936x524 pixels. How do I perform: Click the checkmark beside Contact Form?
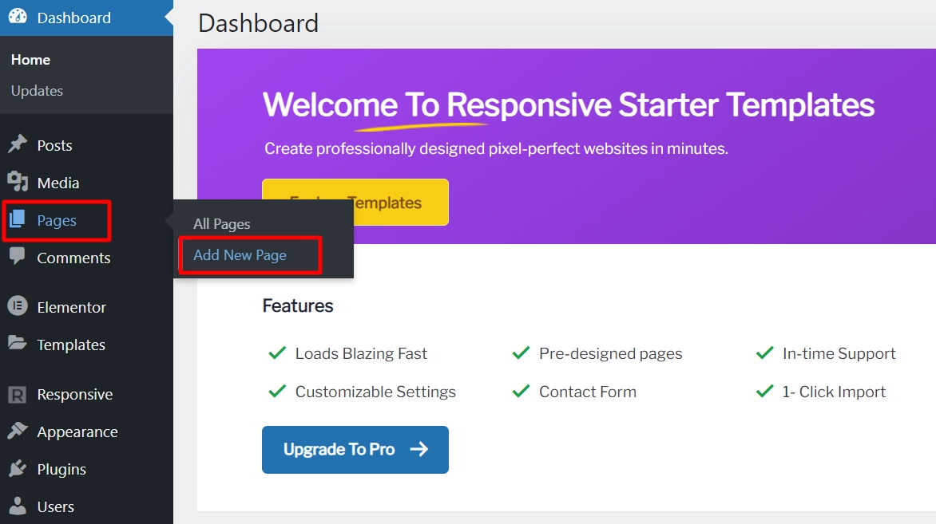(x=522, y=391)
